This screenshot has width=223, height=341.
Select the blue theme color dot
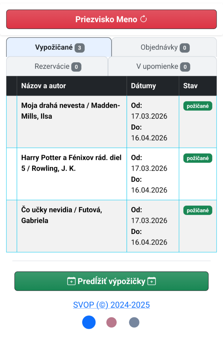[89, 322]
